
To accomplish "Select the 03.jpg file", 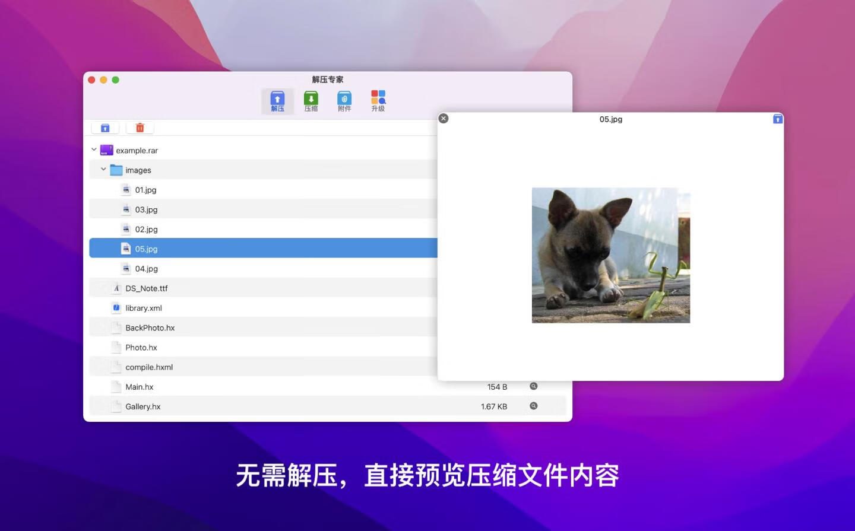I will point(146,209).
